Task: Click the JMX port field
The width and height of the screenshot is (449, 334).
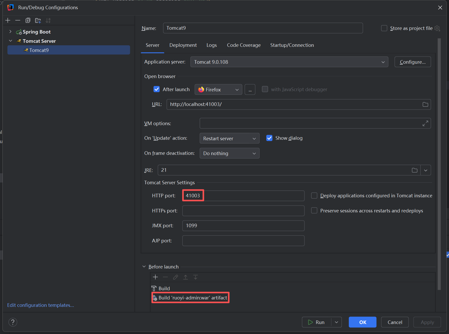Action: [243, 226]
